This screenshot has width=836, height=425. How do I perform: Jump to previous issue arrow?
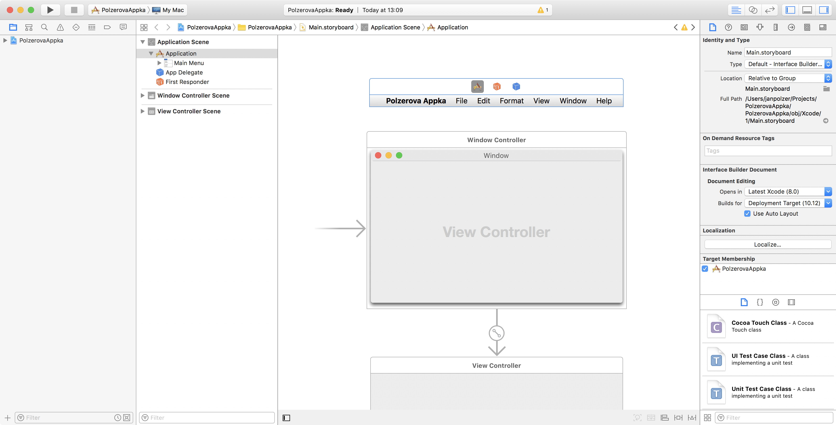pos(676,27)
